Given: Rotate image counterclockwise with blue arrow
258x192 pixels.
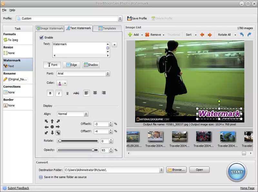Looking at the screenshot, I should [242, 35].
